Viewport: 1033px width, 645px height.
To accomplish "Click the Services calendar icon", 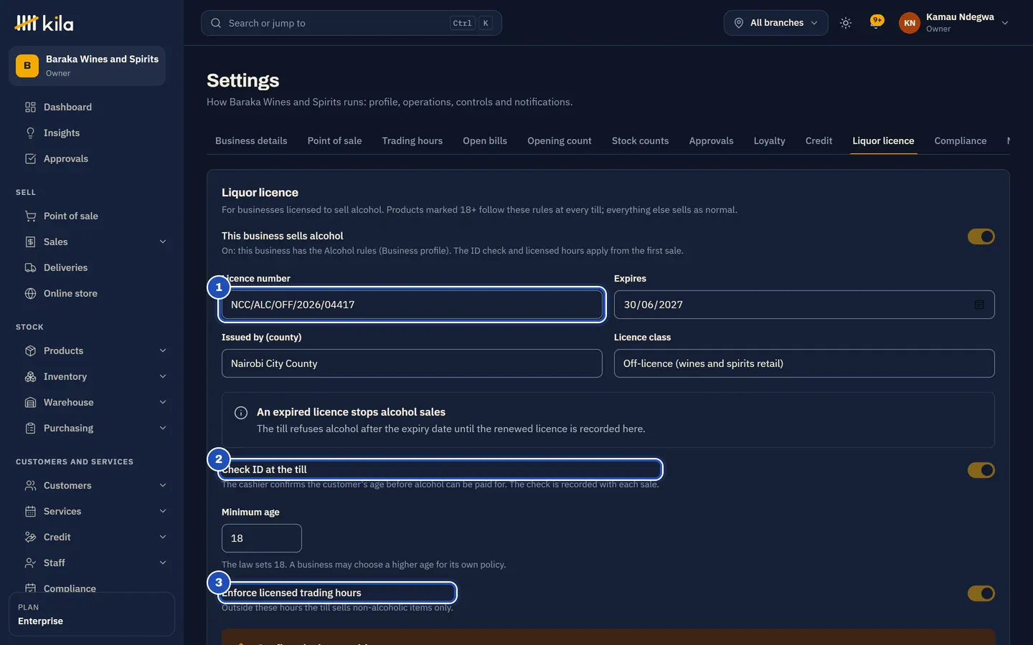I will [x=30, y=511].
